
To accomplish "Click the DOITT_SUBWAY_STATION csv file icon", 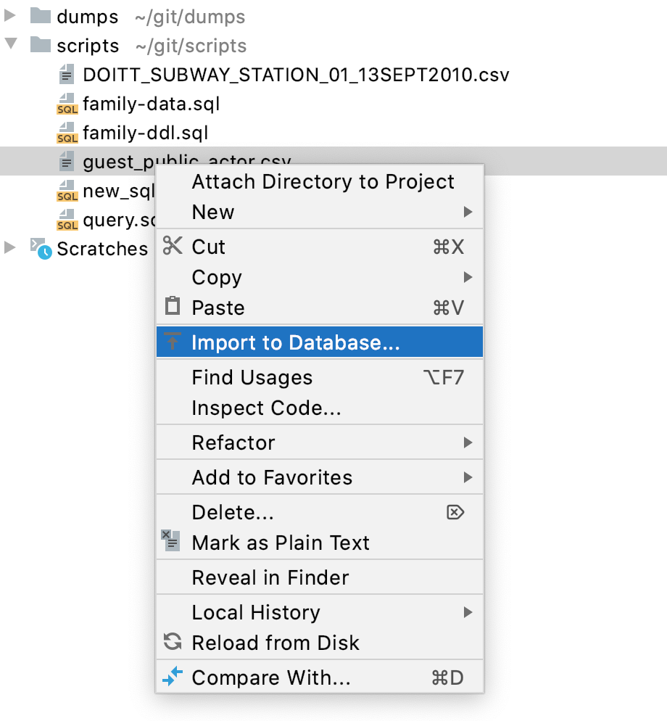I will [67, 74].
